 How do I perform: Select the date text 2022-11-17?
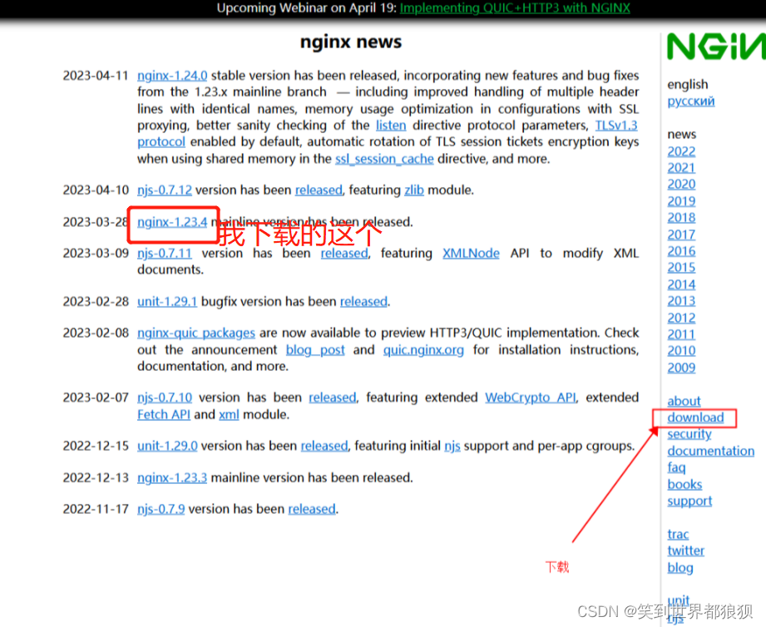[96, 509]
